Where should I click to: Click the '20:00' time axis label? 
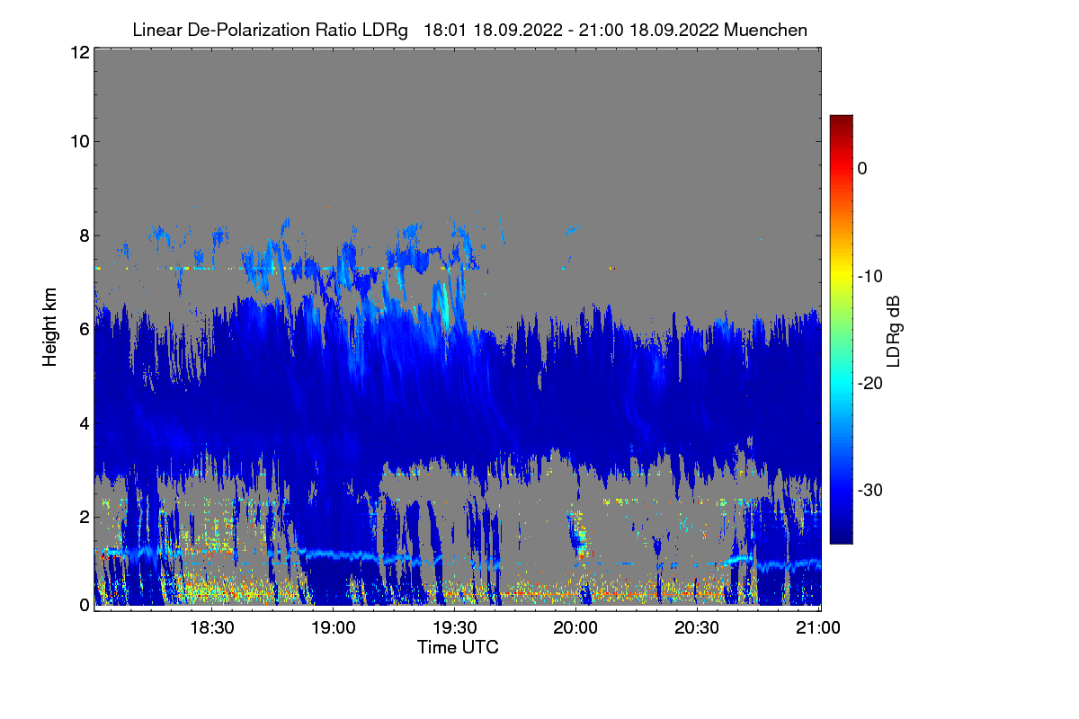click(x=576, y=627)
